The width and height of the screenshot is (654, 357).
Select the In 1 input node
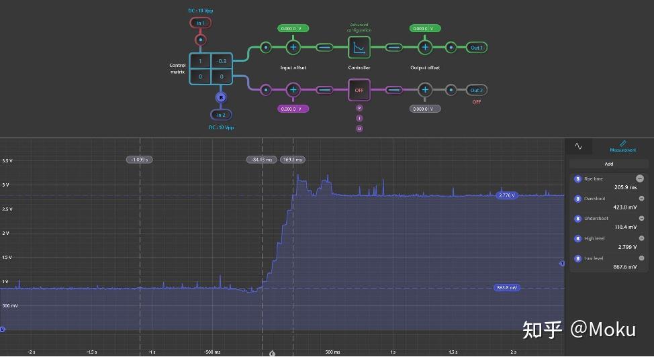[200, 23]
